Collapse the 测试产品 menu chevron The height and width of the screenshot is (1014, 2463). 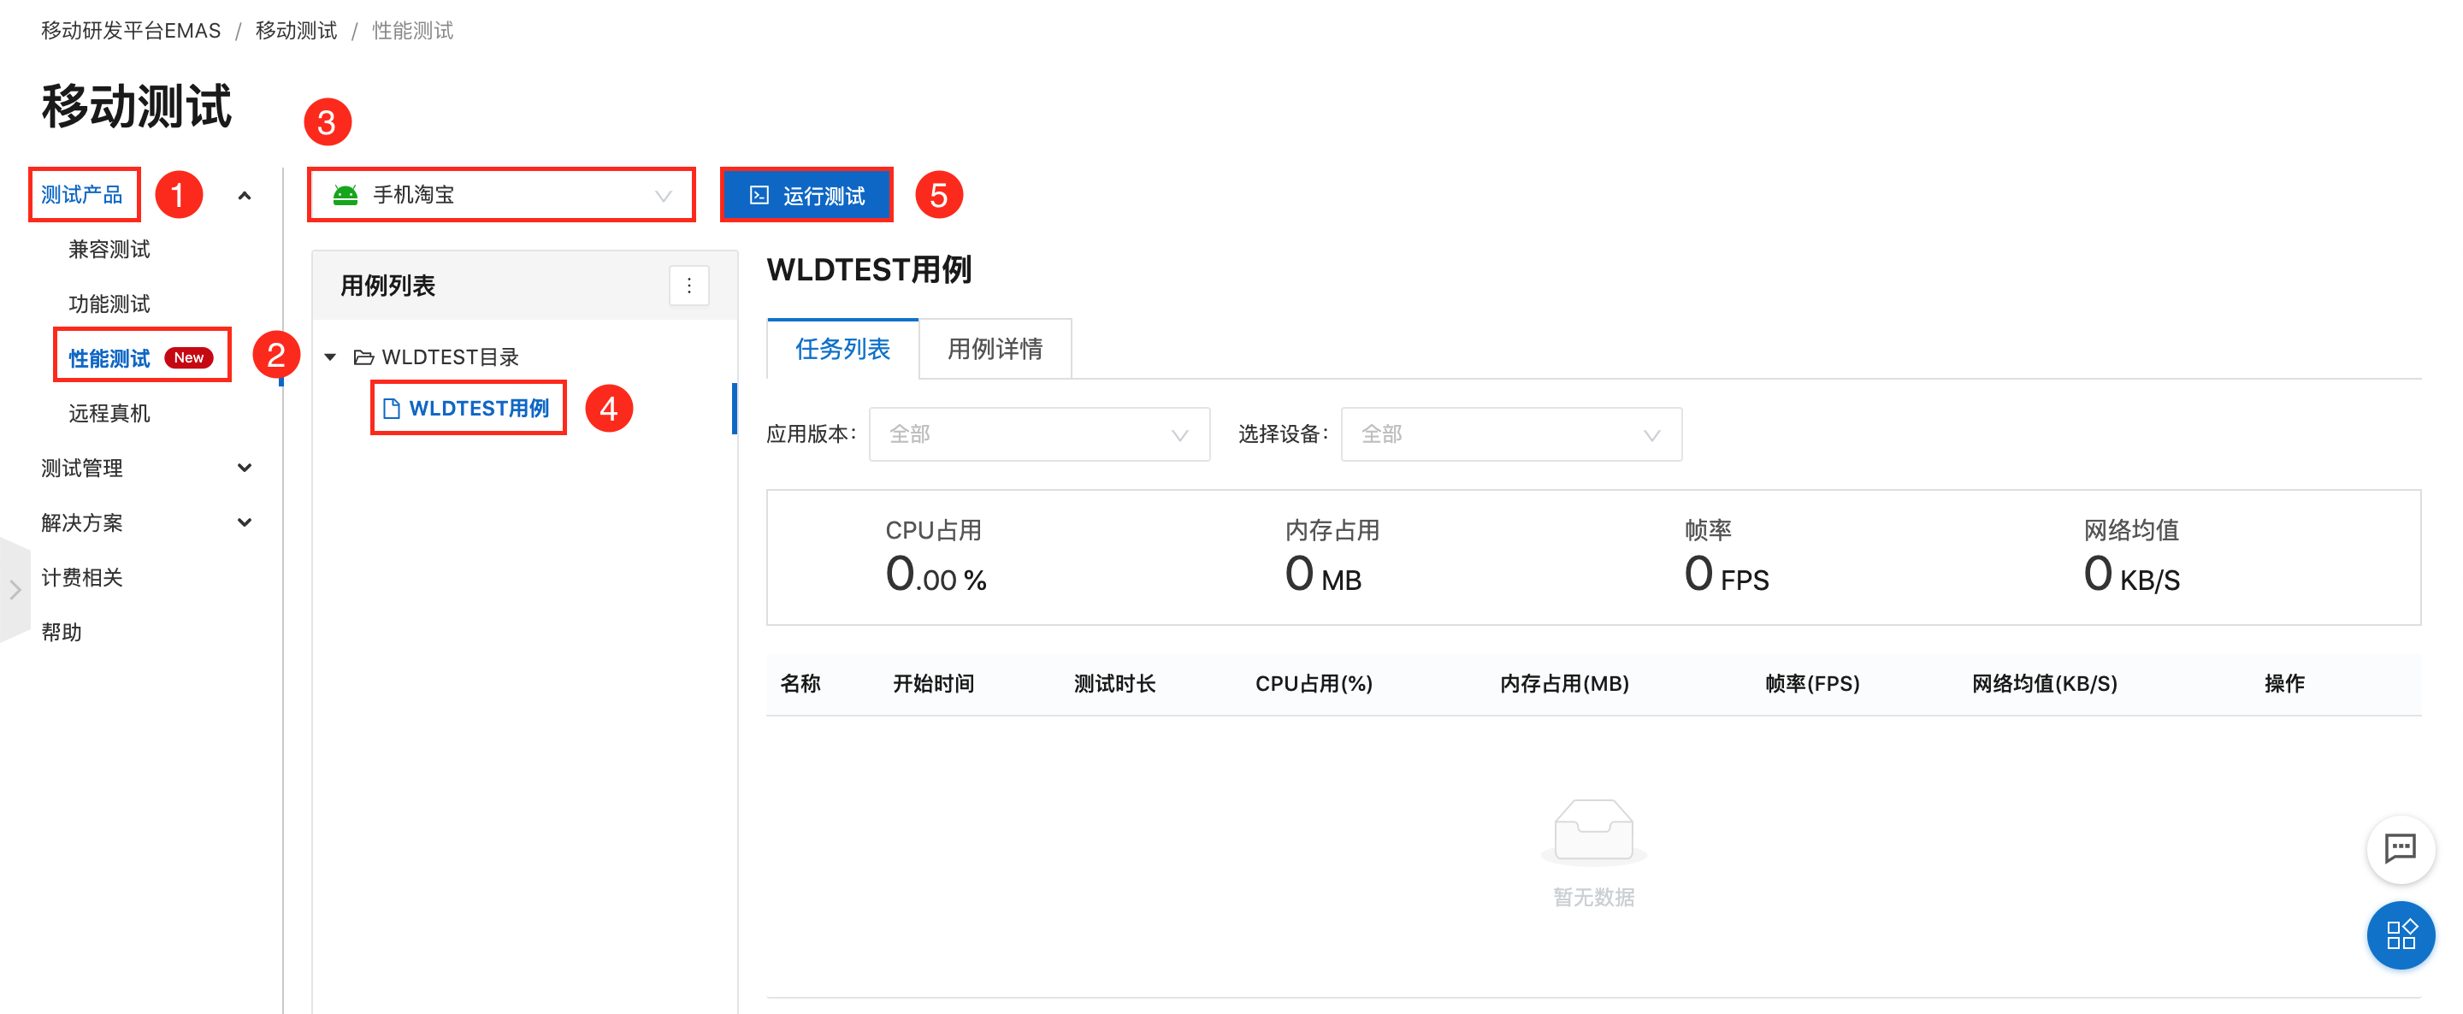245,196
